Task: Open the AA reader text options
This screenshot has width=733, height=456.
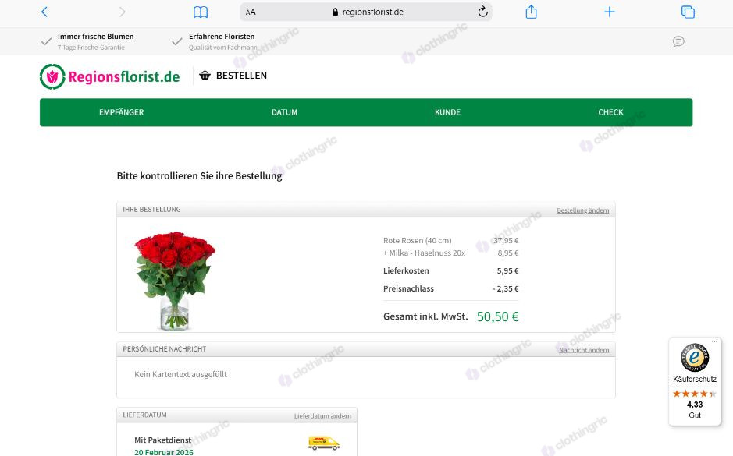Action: pos(251,12)
